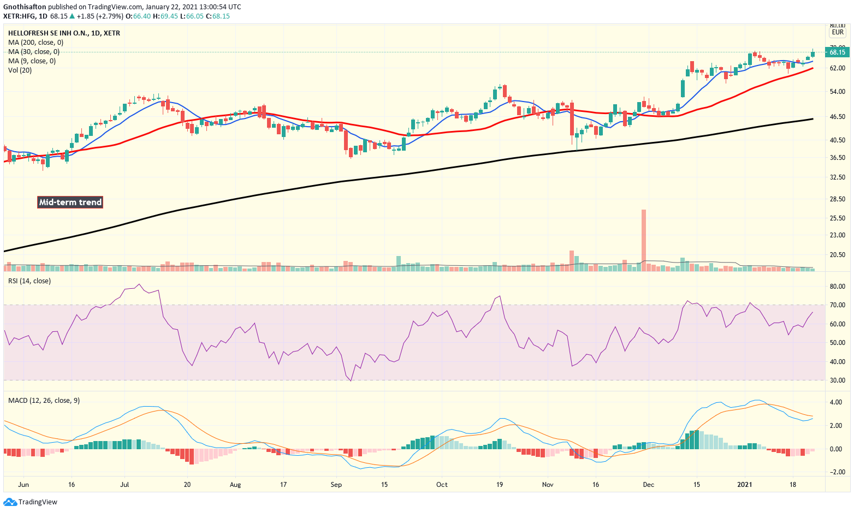Click the 62.00 price axis label

838,69
